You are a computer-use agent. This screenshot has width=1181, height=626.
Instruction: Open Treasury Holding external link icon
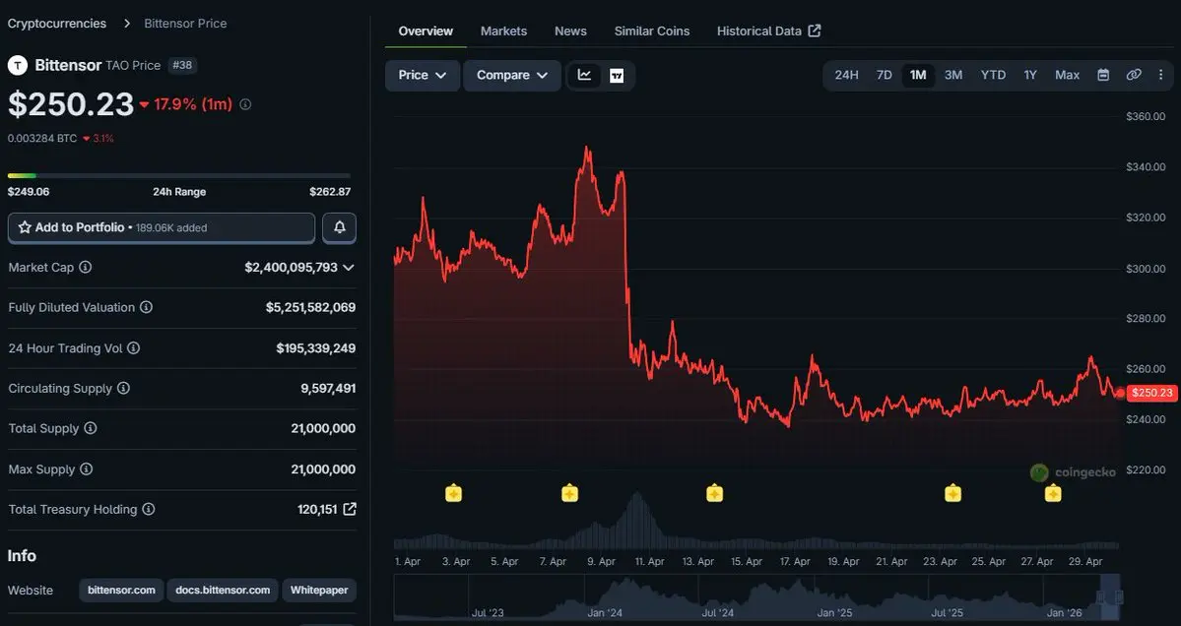(350, 510)
